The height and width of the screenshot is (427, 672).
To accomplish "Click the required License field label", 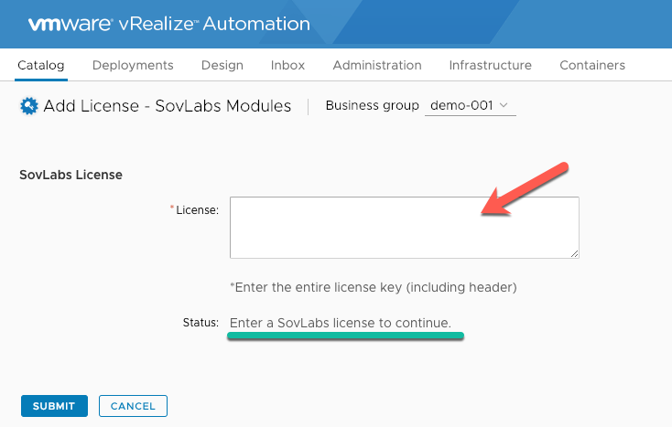I will pyautogui.click(x=195, y=209).
